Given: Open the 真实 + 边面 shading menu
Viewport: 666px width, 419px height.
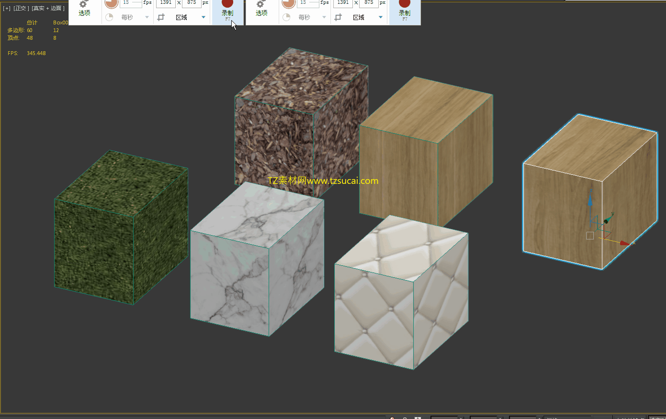Looking at the screenshot, I should click(48, 8).
